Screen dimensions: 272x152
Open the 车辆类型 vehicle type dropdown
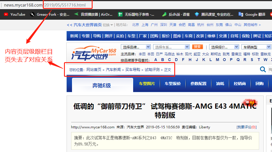coord(256,47)
